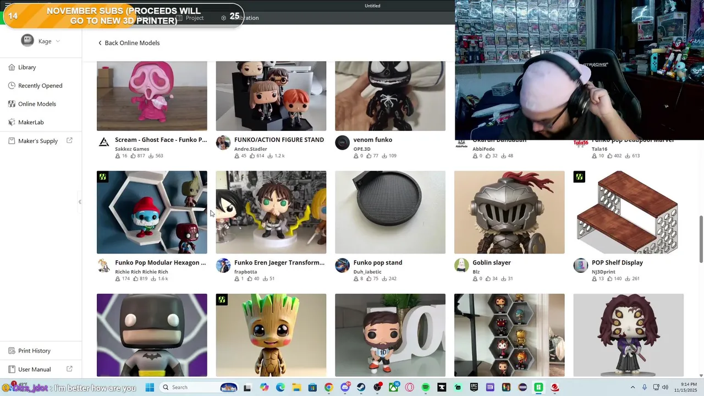Click the volume icon in system tray
The height and width of the screenshot is (396, 704).
666,387
